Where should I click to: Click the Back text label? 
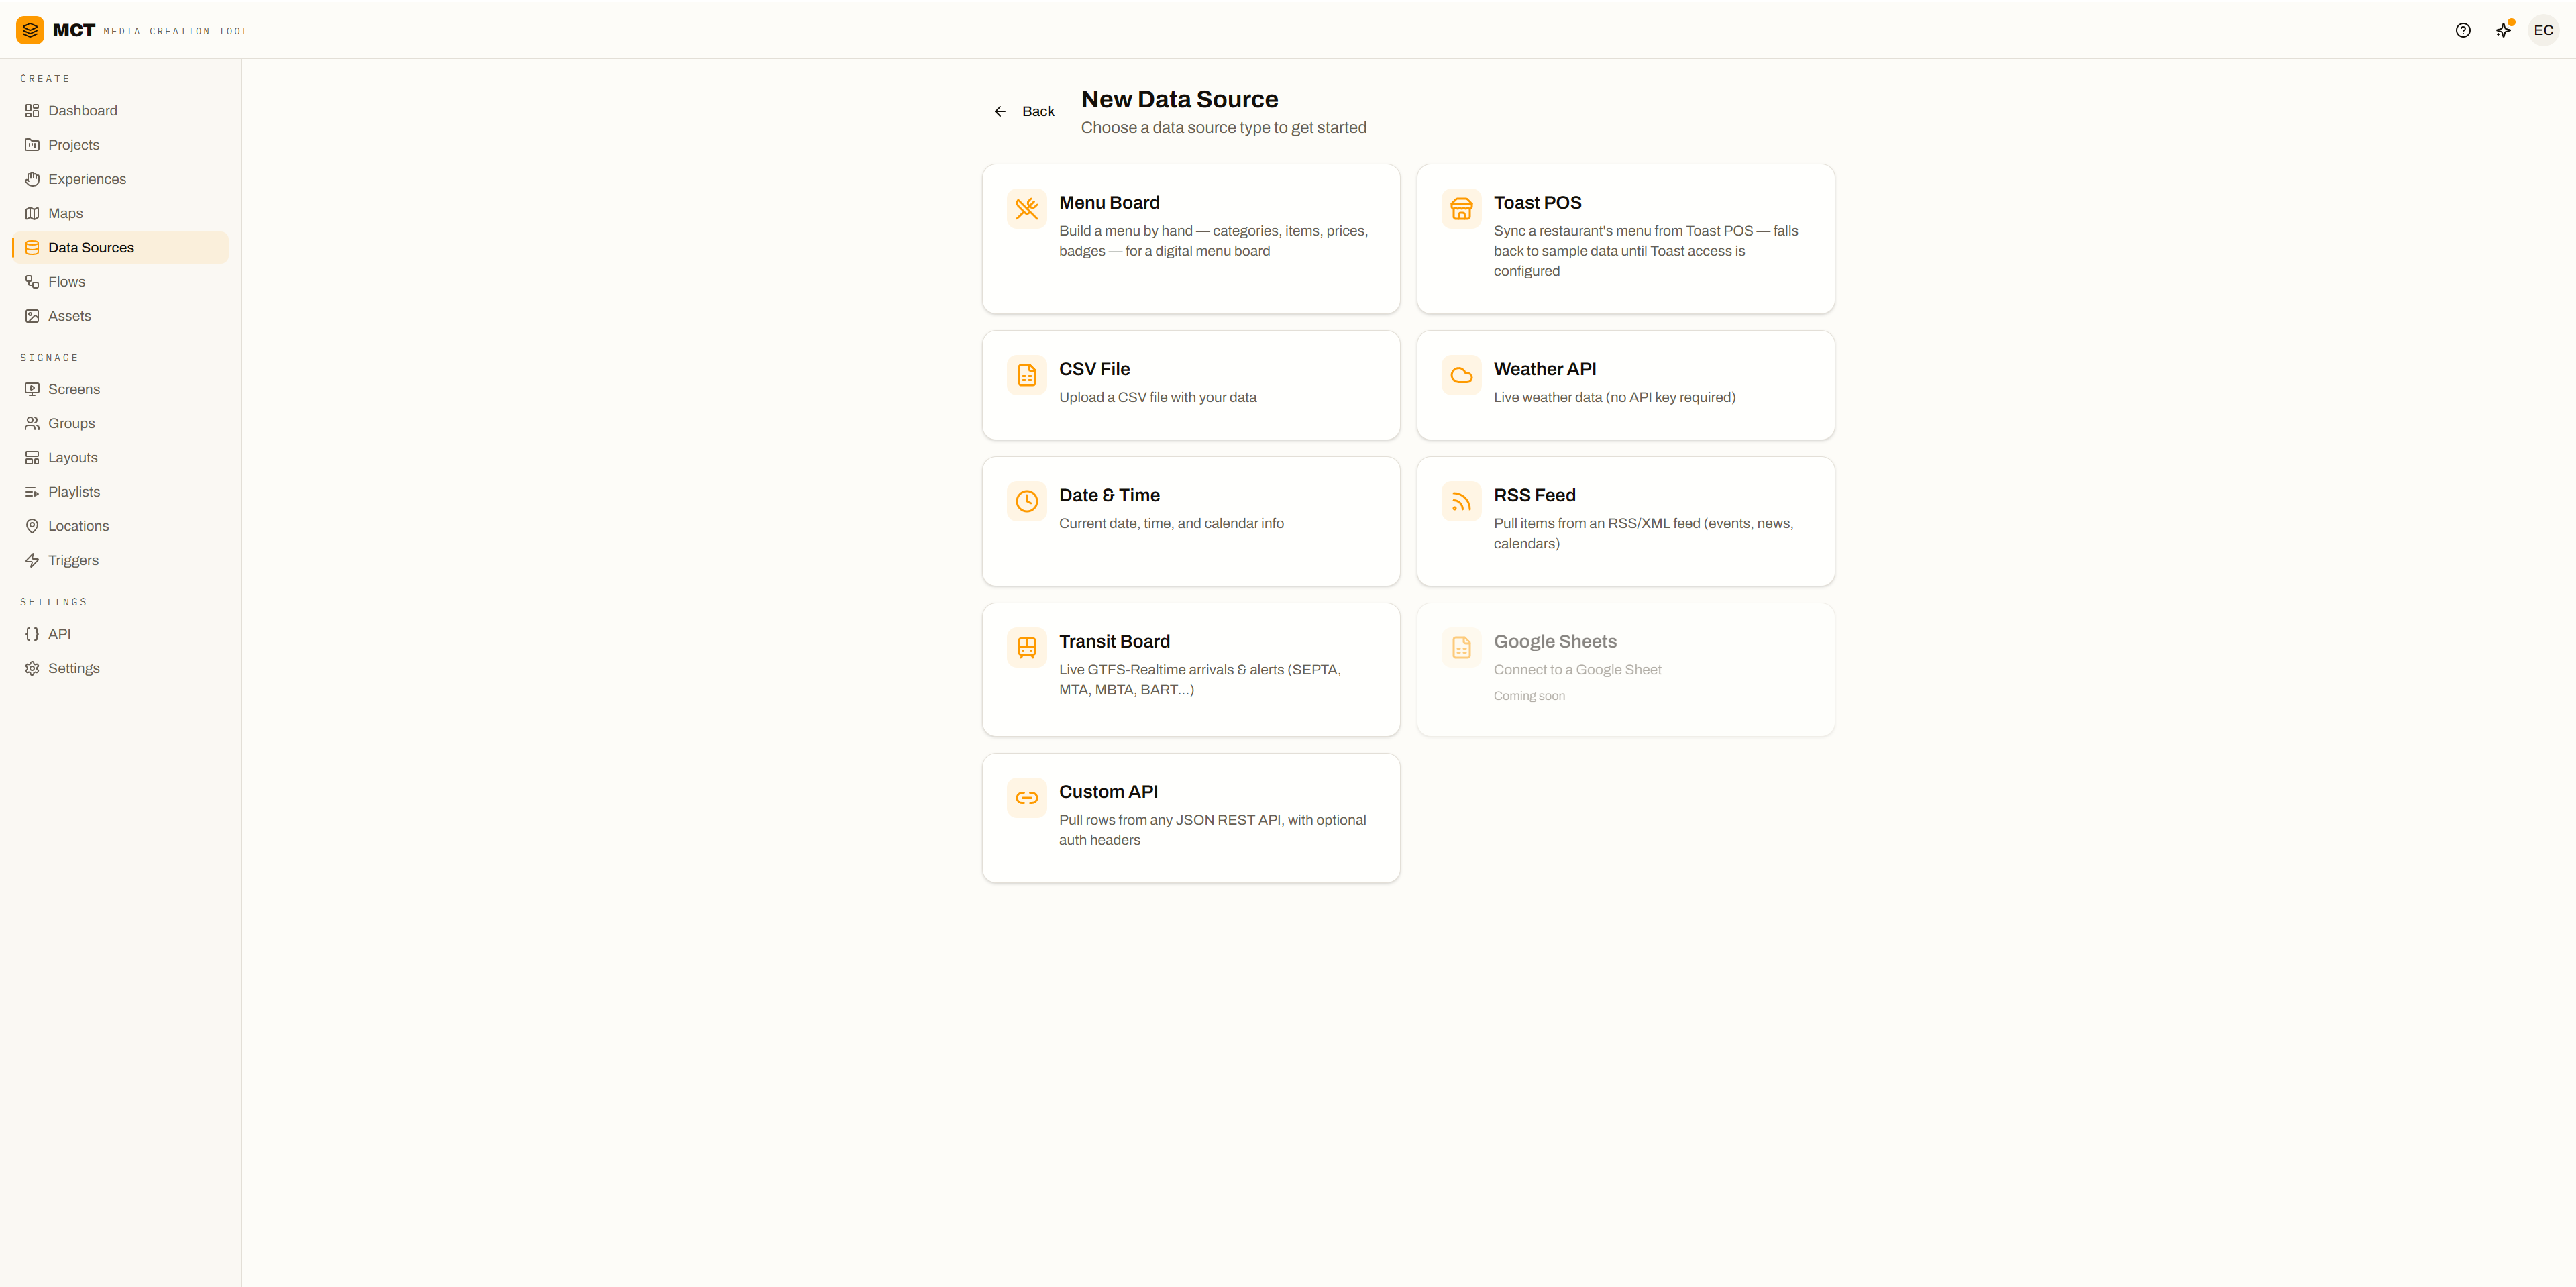pos(1038,111)
